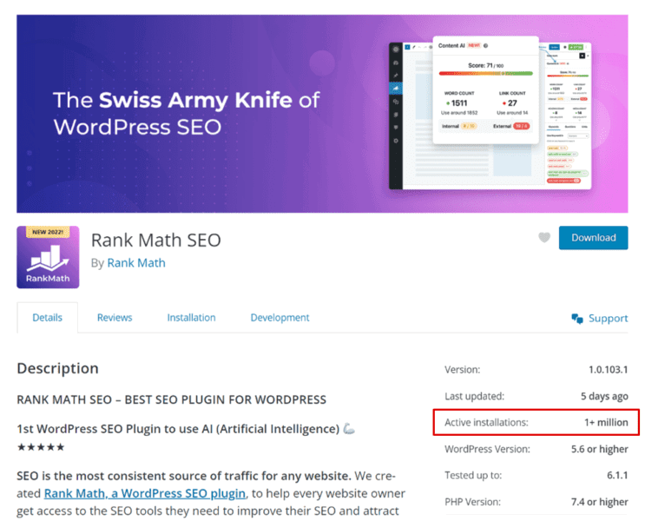
Task: Click the '5 days ago' last updated value
Action: pyautogui.click(x=604, y=396)
